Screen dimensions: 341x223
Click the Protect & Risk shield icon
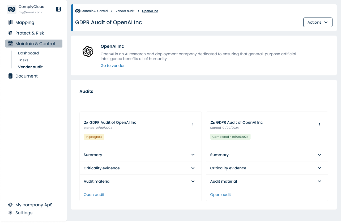pos(10,33)
